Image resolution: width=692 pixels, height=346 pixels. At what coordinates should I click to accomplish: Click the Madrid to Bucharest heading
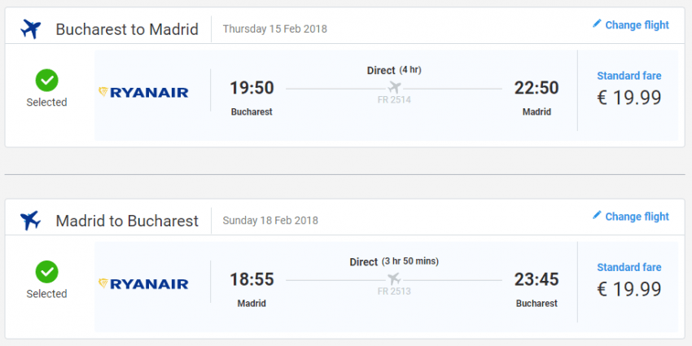(x=127, y=221)
